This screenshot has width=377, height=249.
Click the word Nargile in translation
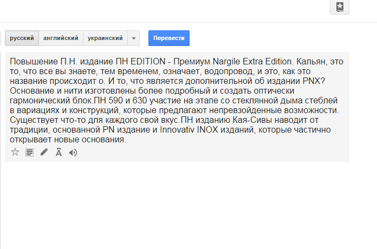tap(226, 62)
